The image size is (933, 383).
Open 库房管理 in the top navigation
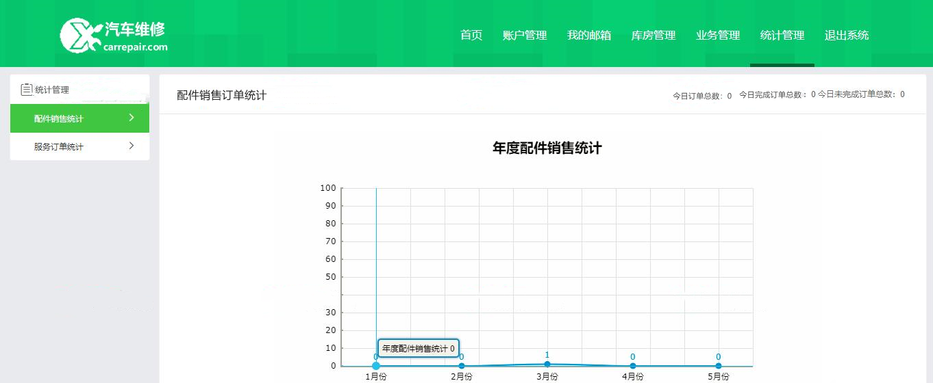point(654,36)
